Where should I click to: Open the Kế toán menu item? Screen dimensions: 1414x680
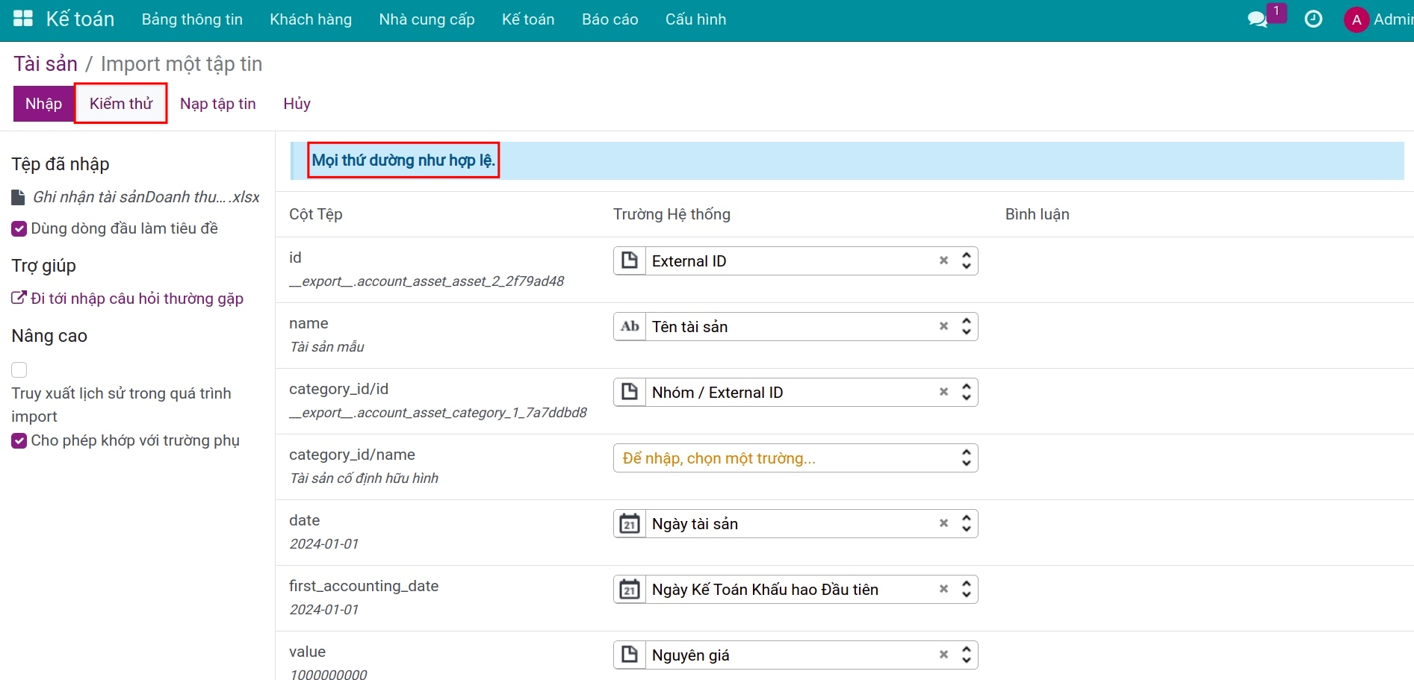click(528, 19)
